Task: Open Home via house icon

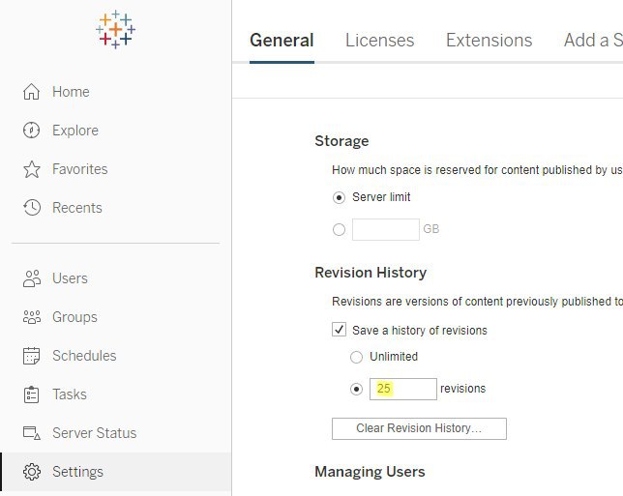Action: tap(31, 92)
